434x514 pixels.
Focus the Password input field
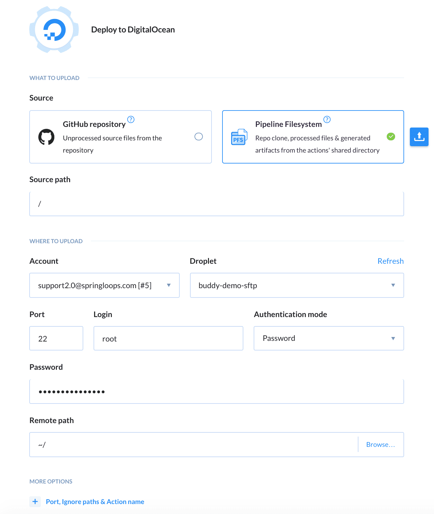tap(217, 392)
